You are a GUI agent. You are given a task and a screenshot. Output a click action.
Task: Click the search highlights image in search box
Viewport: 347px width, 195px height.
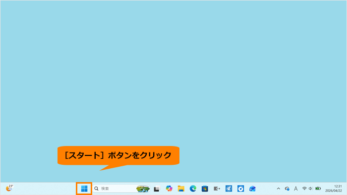point(143,189)
